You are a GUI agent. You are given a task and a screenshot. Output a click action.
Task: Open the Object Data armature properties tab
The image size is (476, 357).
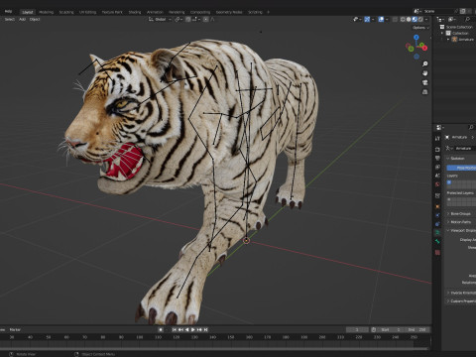pyautogui.click(x=437, y=233)
